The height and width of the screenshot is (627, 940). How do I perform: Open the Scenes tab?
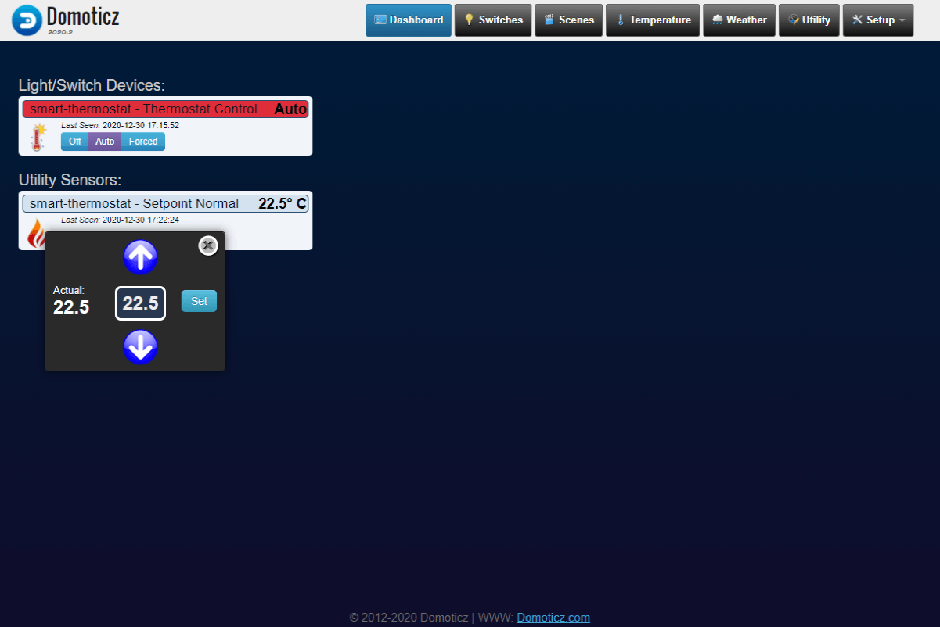click(x=568, y=20)
